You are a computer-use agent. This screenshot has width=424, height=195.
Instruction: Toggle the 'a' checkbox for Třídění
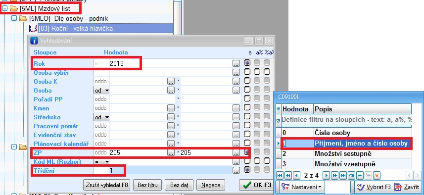coord(247,170)
